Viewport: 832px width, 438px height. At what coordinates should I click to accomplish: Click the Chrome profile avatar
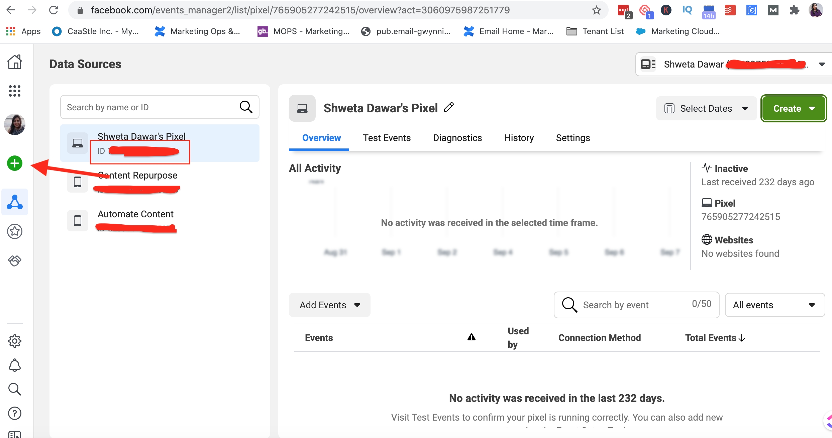tap(816, 10)
